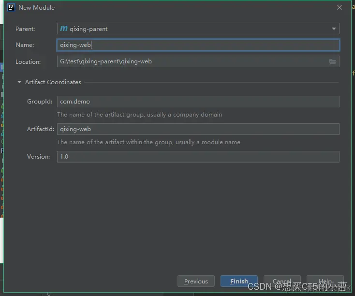Click the IntelliJ IDEA title icon

tap(11, 7)
